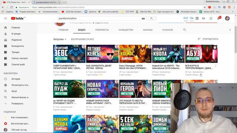Open the YouTube hamburger guide menu

coord(6,18)
